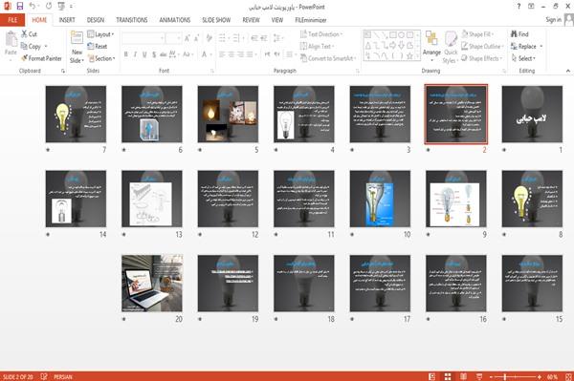Screen dimensions: 574x381
Task: Open the FILEminimizer tab
Action: click(310, 20)
